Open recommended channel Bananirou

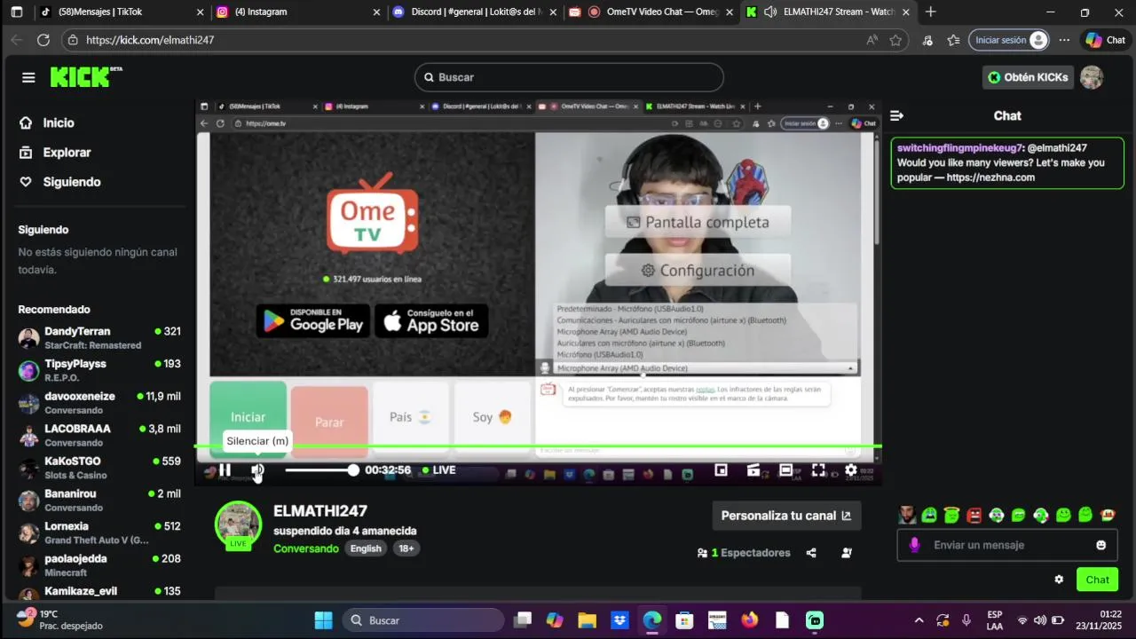[x=99, y=501]
